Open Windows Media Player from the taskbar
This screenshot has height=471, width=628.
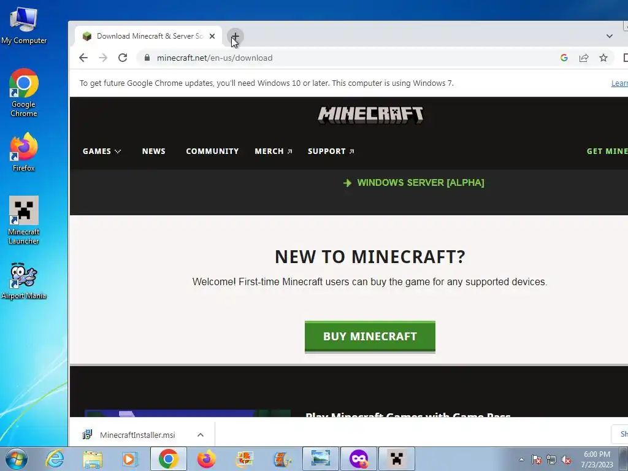pos(130,459)
